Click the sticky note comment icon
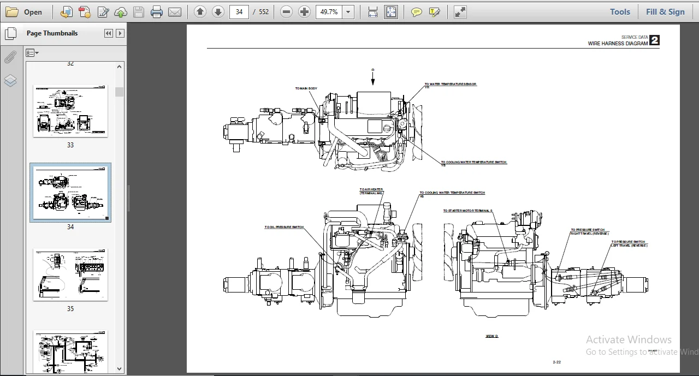 [417, 11]
